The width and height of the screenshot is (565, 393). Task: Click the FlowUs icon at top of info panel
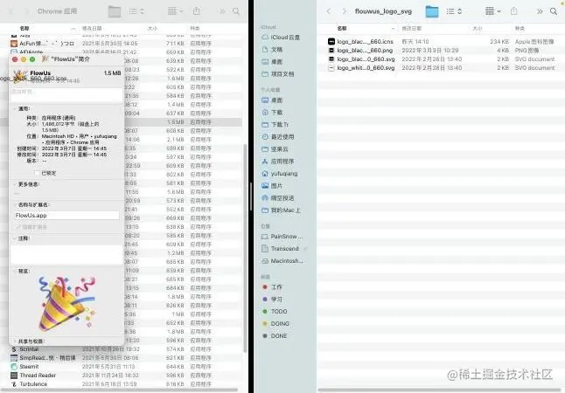(x=18, y=75)
